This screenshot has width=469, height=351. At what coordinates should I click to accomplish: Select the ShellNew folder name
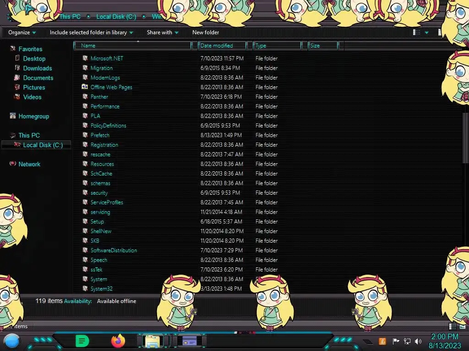tap(101, 231)
